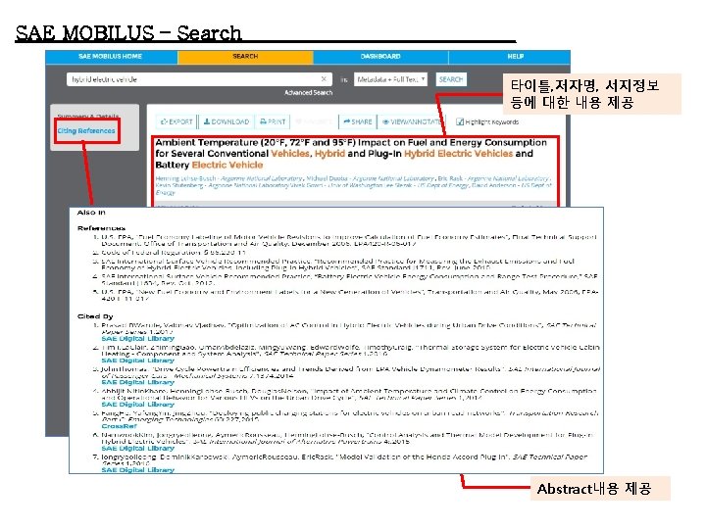Clear the search field with the X icon
706x529 pixels.
pyautogui.click(x=324, y=79)
